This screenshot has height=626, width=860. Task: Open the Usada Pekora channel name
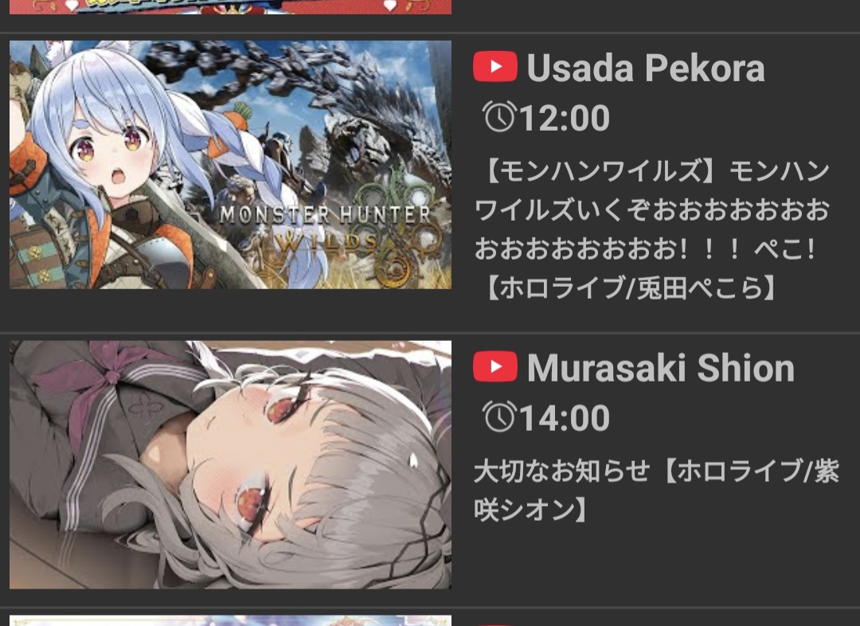click(x=646, y=68)
